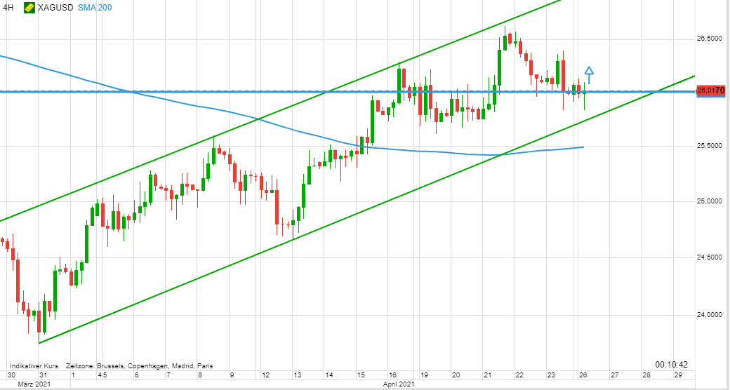Click date 26 on the time axis
Viewport: 730px width, 390px height.
[x=583, y=375]
